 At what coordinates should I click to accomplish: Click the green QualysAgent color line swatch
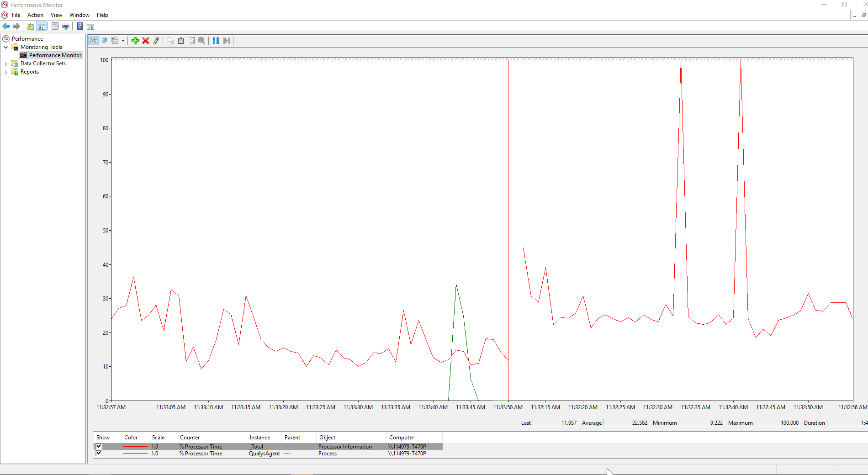[x=135, y=454]
